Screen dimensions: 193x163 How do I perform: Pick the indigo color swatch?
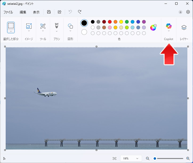pyautogui.click(x=138, y=22)
